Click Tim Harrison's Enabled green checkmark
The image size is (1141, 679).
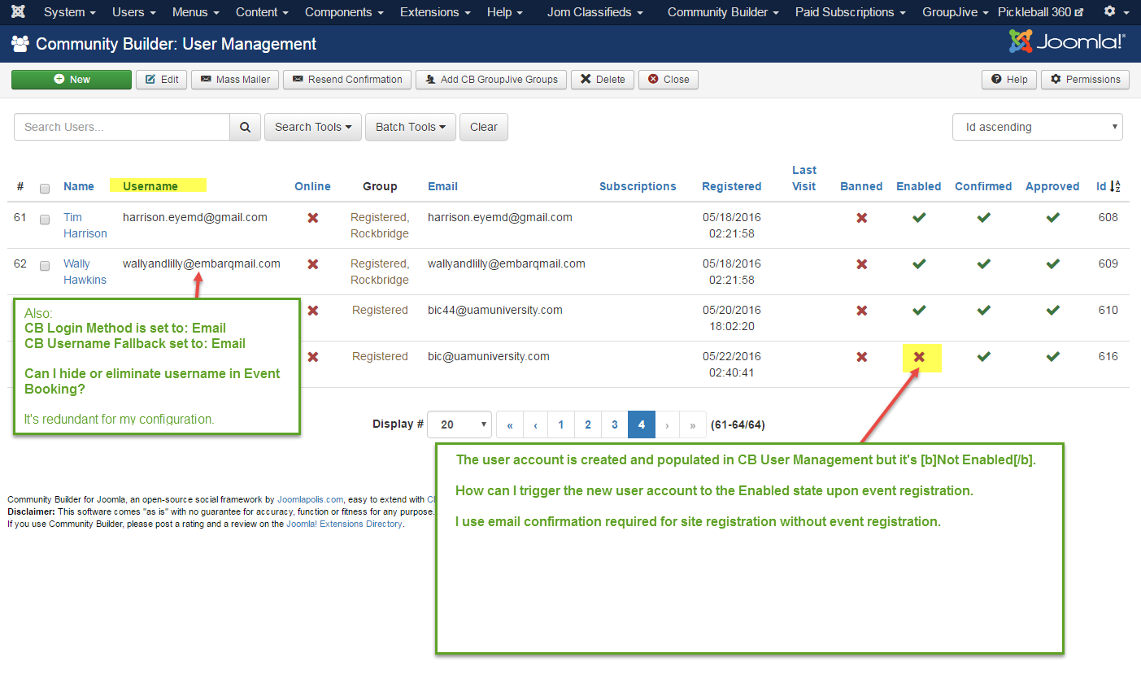(919, 218)
